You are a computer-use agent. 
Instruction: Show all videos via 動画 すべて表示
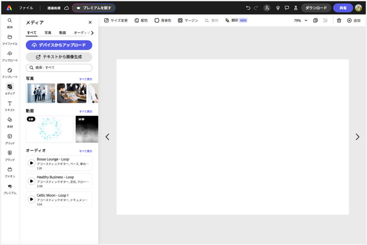[86, 112]
